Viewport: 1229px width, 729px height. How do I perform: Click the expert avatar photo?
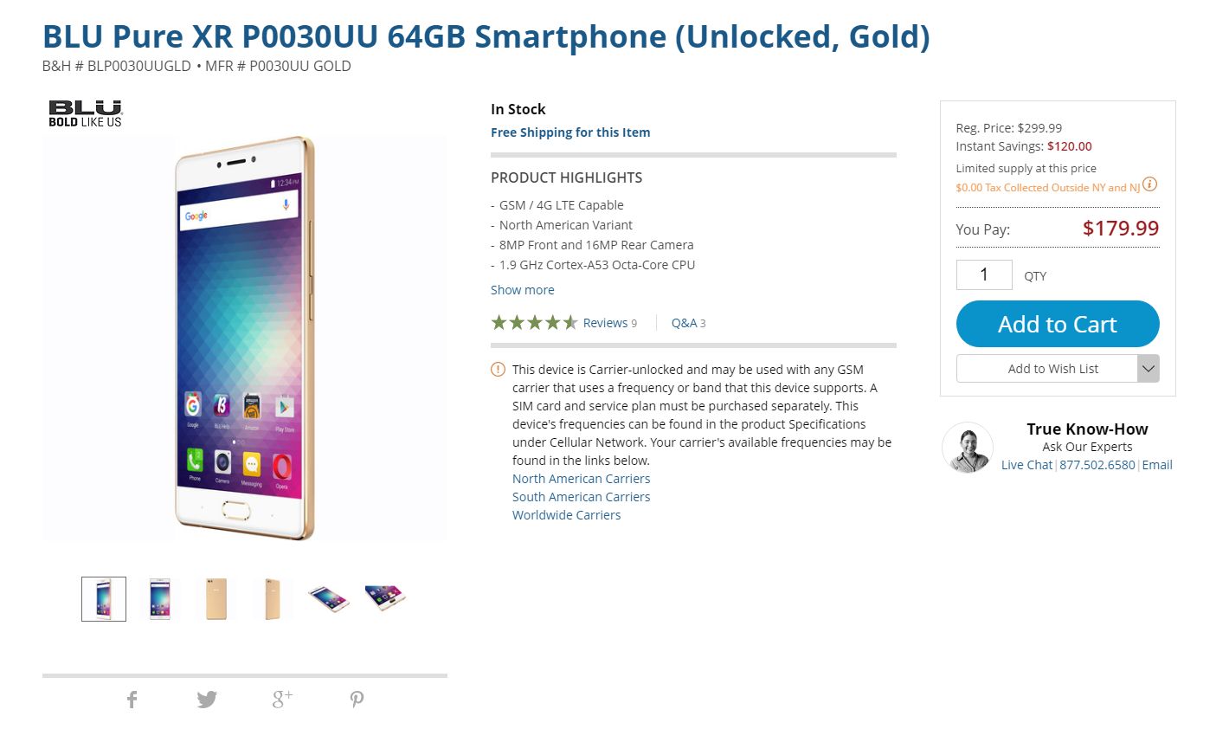(x=967, y=448)
